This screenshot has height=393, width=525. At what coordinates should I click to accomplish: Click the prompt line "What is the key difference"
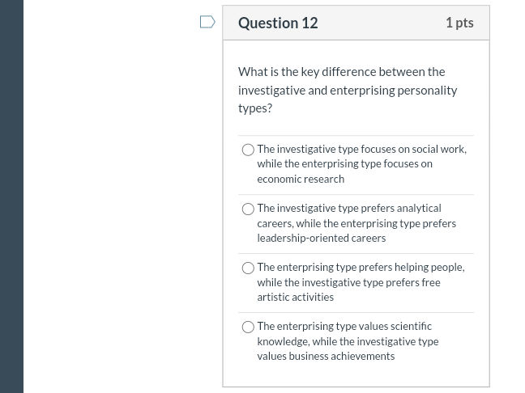(x=341, y=71)
